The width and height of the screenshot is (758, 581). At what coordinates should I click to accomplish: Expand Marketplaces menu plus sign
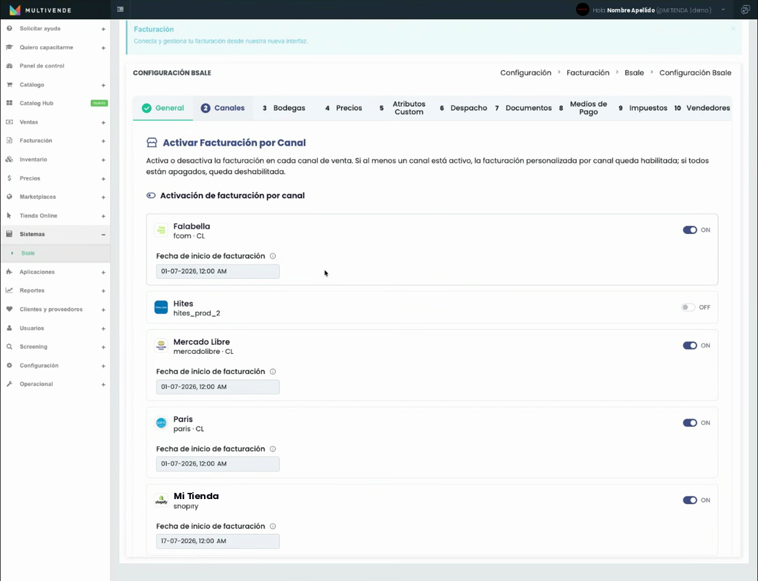(103, 197)
